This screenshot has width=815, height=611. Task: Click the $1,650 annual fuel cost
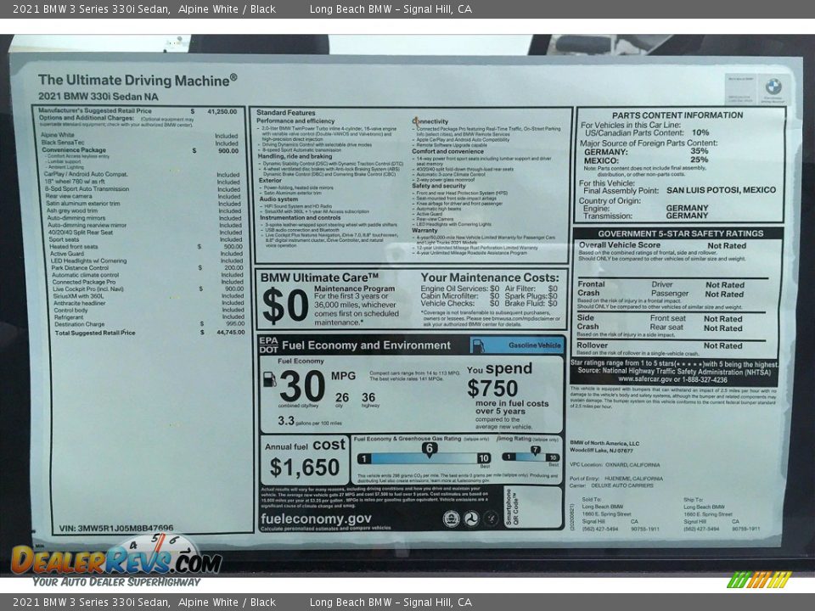pyautogui.click(x=304, y=467)
